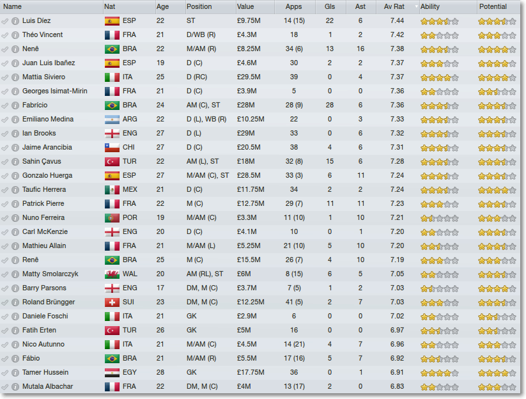The width and height of the screenshot is (526, 399).
Task: Open info icon for Barry Parsons
Action: [15, 288]
